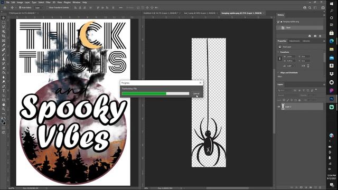This screenshot has height=190, width=338.
Task: Toggle History brush source box for snapshot
Action: (278, 22)
